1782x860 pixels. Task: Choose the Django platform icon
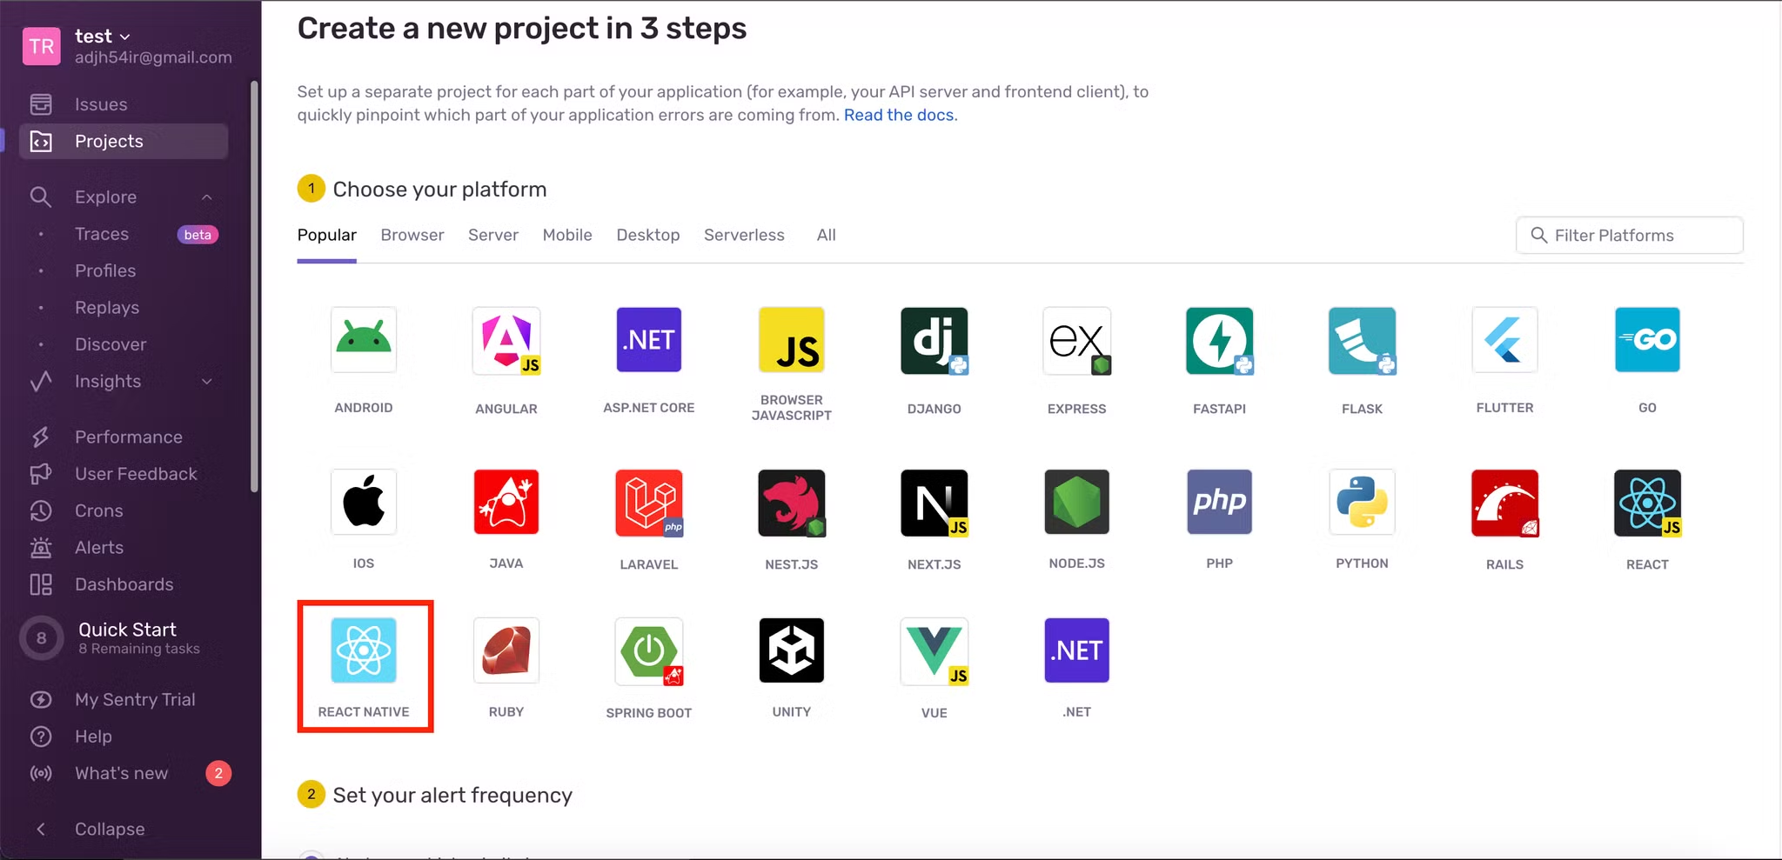[x=935, y=340]
